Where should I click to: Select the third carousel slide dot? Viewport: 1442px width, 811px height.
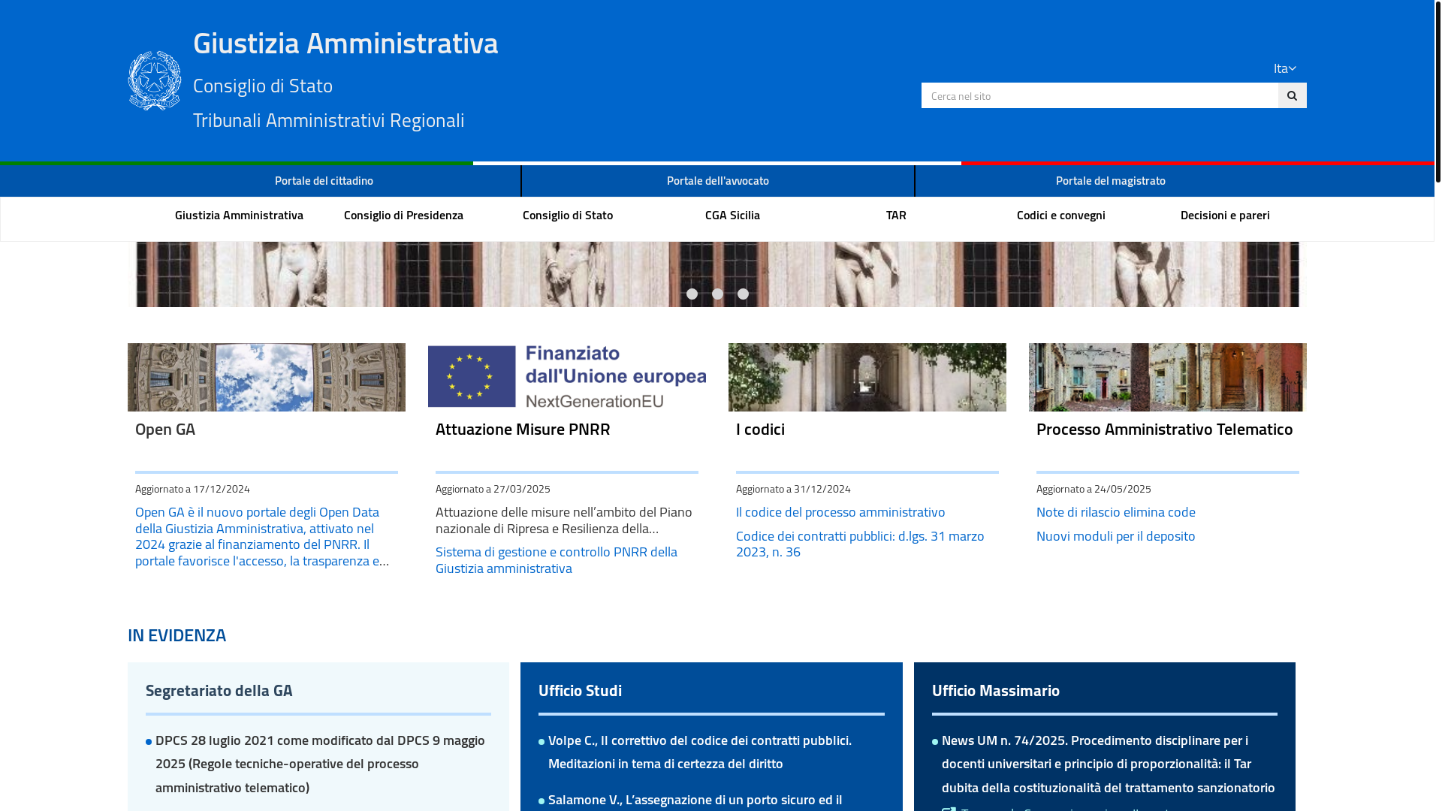pos(743,294)
